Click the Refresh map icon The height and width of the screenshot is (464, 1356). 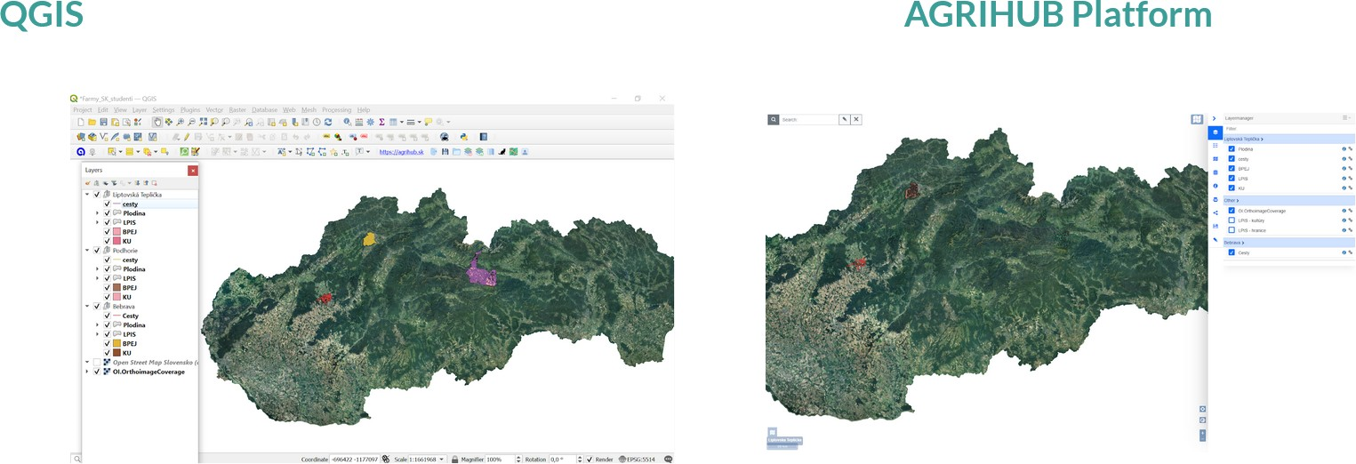pyautogui.click(x=328, y=122)
